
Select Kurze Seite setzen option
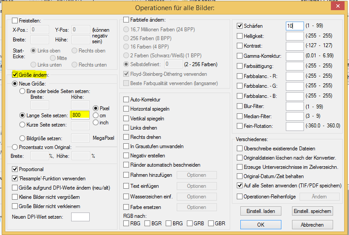coord(23,125)
